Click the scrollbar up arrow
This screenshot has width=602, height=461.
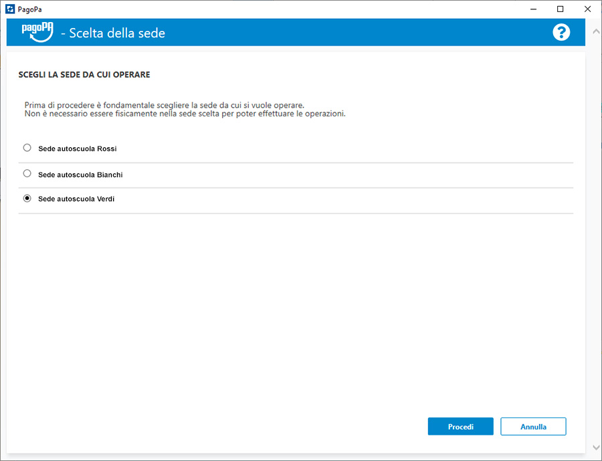click(x=595, y=31)
